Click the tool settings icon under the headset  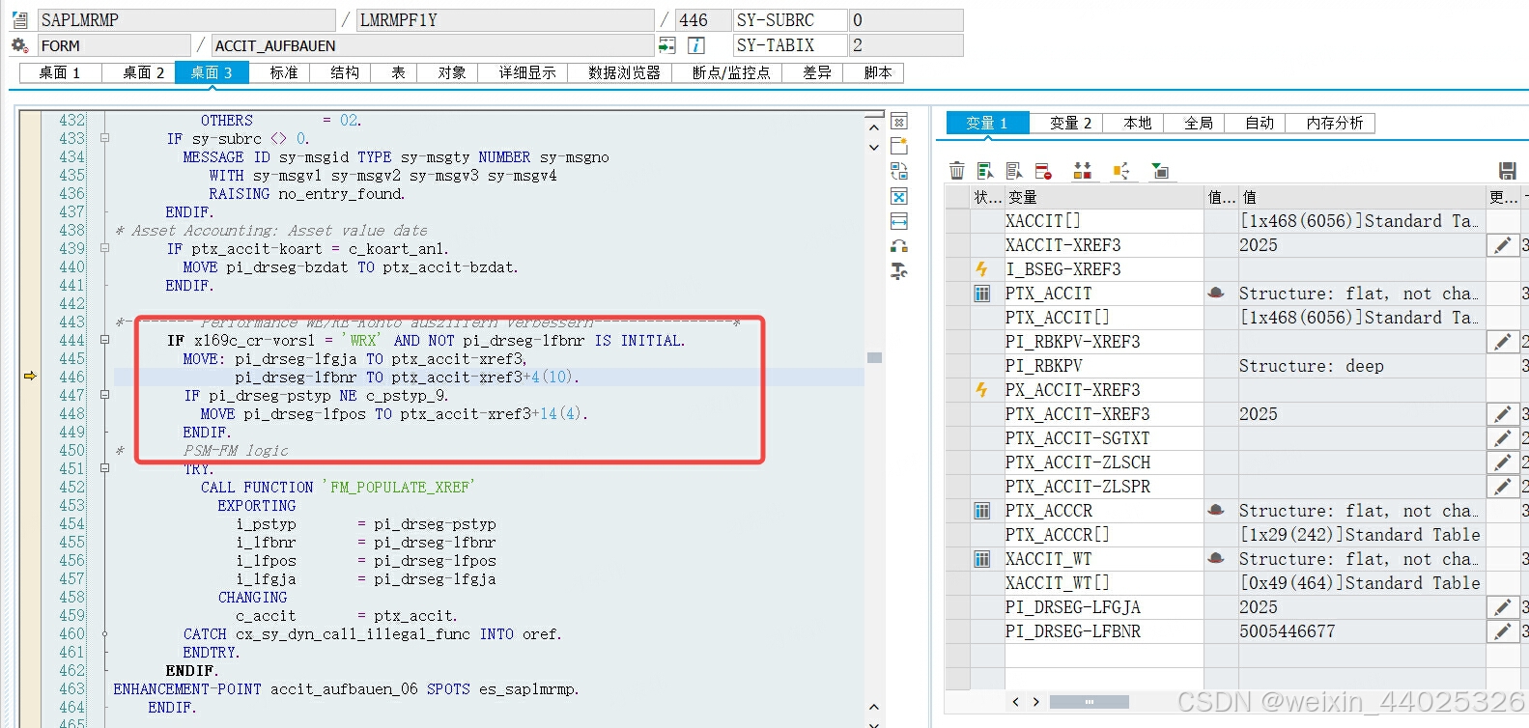pos(899,271)
